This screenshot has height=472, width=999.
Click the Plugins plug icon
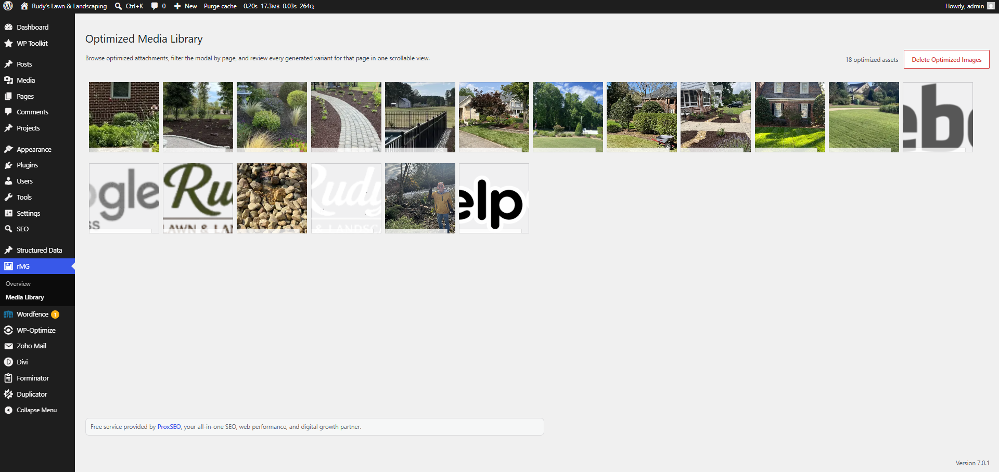(x=8, y=165)
